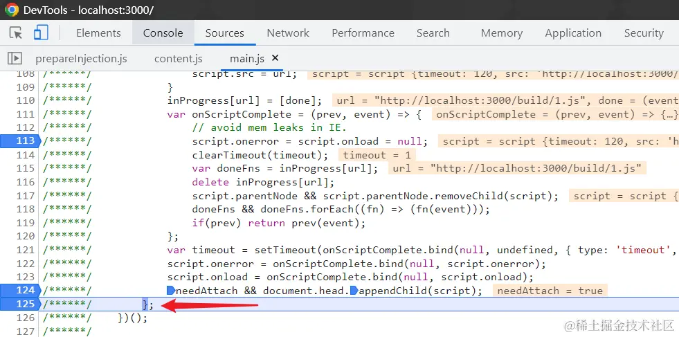Click inline breakpoint marker before appendChild
Screen dimensions: 679x337
[x=354, y=290]
